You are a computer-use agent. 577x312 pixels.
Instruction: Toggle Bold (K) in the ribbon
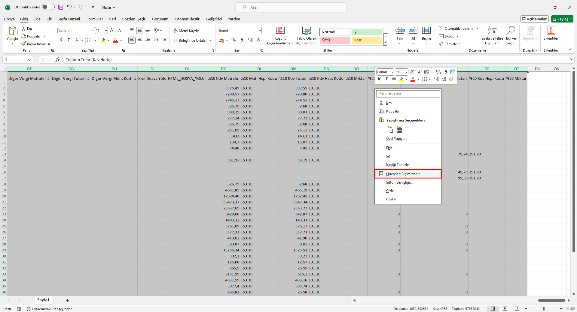(x=61, y=40)
